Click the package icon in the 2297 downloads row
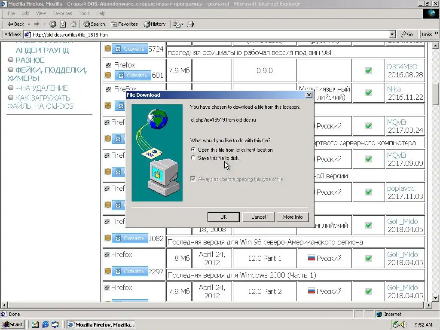Screen dimensions: 440x330 tap(108, 271)
